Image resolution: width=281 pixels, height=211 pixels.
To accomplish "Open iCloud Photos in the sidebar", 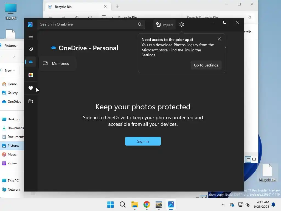I will click(31, 75).
